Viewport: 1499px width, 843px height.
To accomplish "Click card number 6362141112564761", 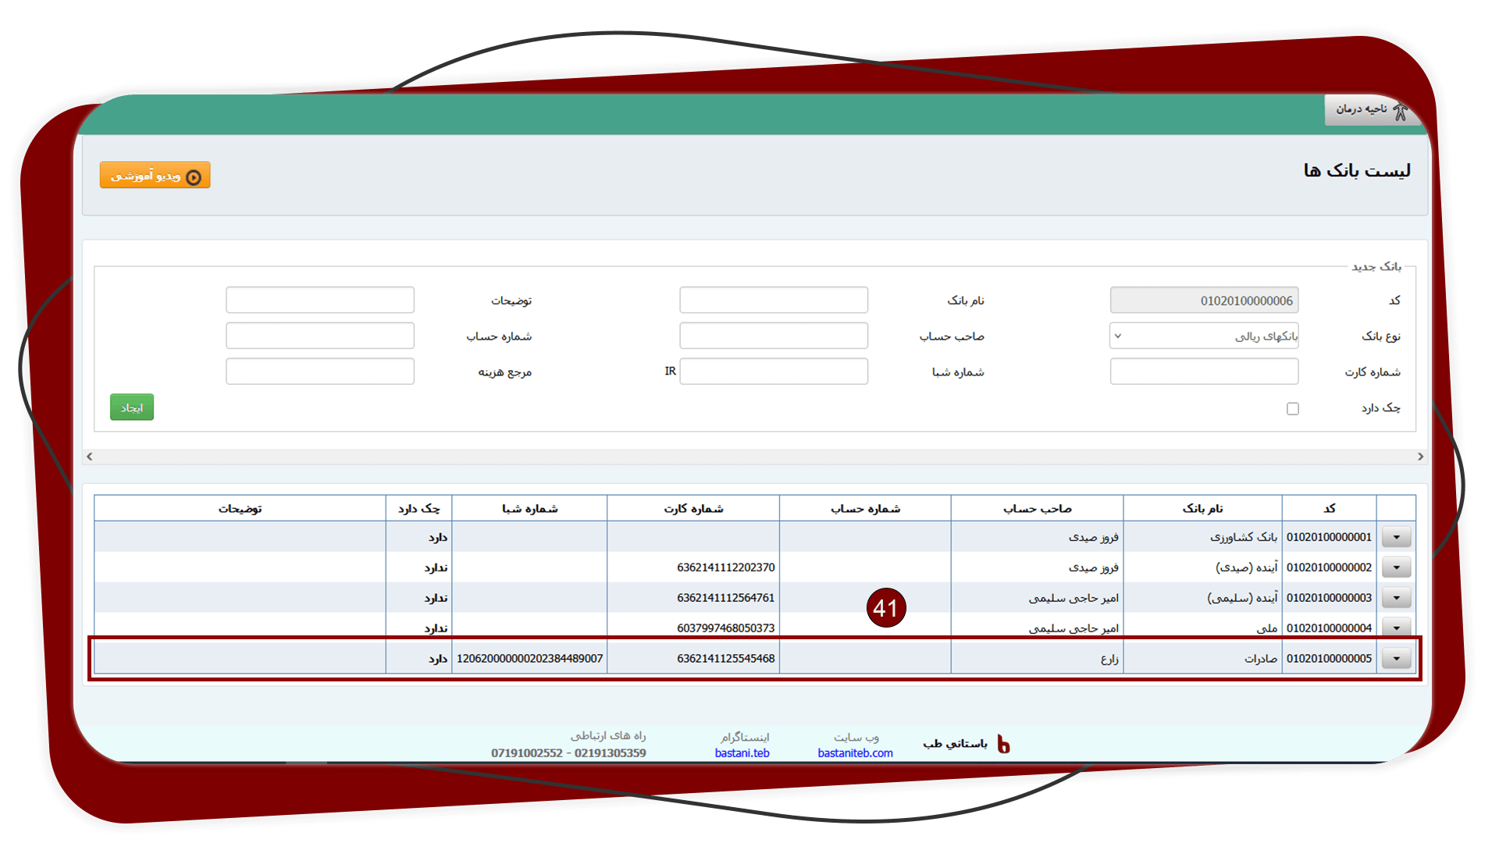I will [x=725, y=598].
